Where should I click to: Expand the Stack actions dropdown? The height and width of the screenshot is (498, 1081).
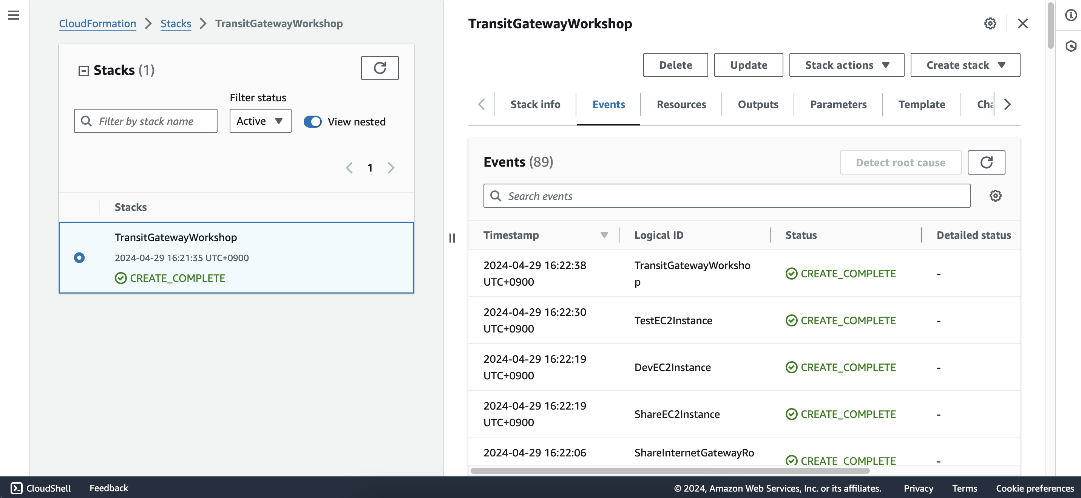[846, 65]
